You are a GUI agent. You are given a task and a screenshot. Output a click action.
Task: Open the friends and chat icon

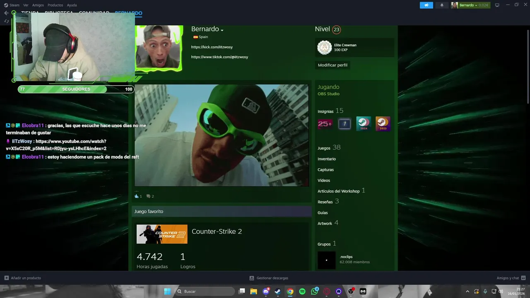(523, 278)
